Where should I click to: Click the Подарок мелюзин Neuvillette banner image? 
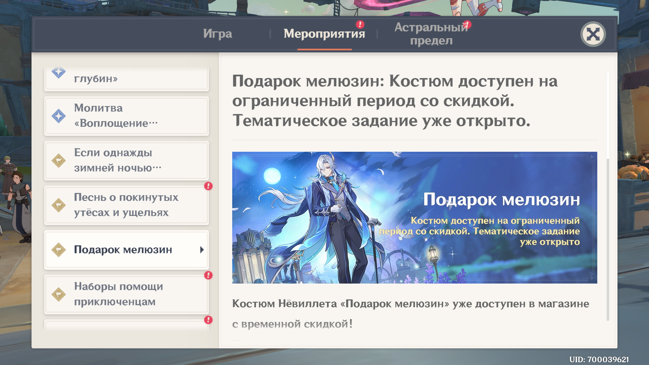(x=414, y=217)
